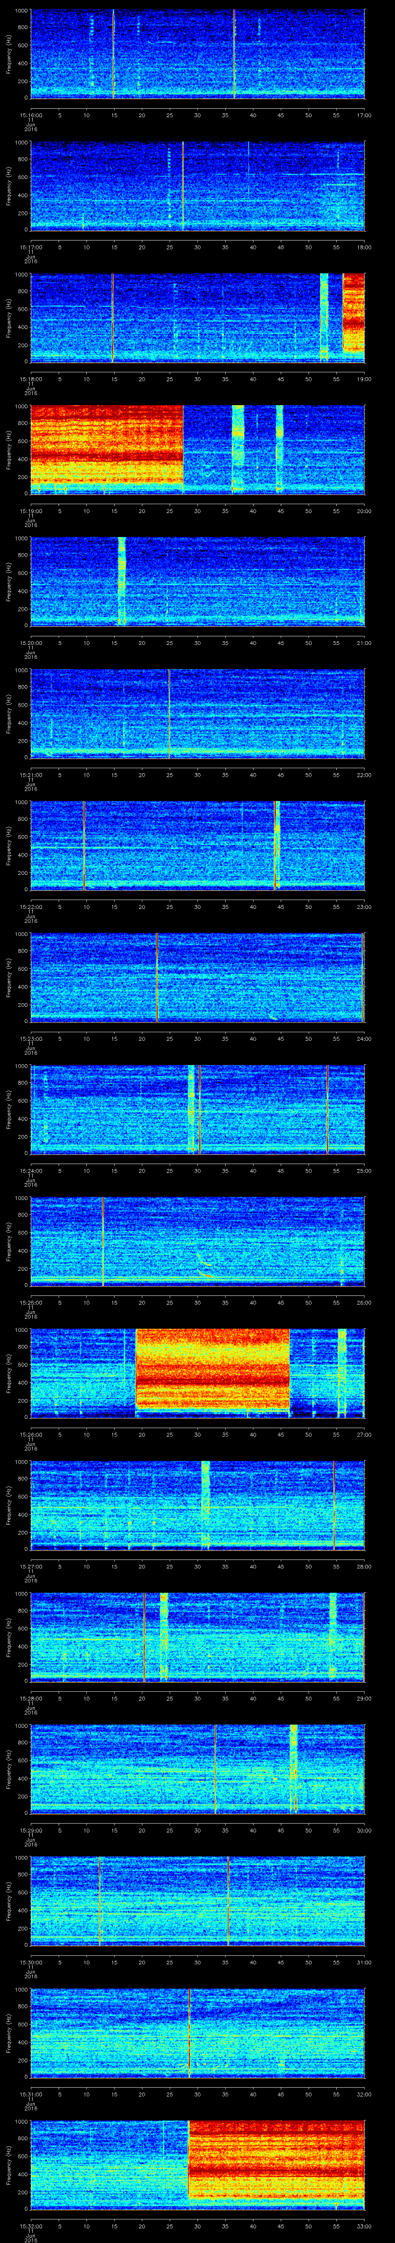
Task: Click the "15:27:00" start time label
Action: point(30,1566)
